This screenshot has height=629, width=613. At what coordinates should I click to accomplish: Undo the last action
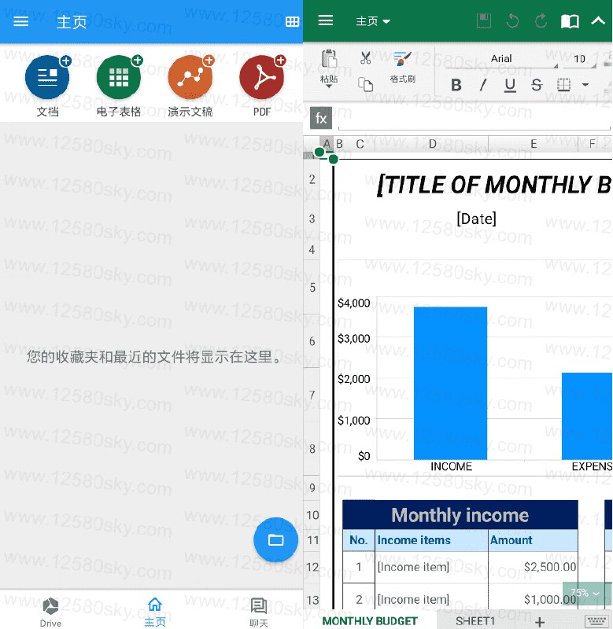pyautogui.click(x=512, y=21)
